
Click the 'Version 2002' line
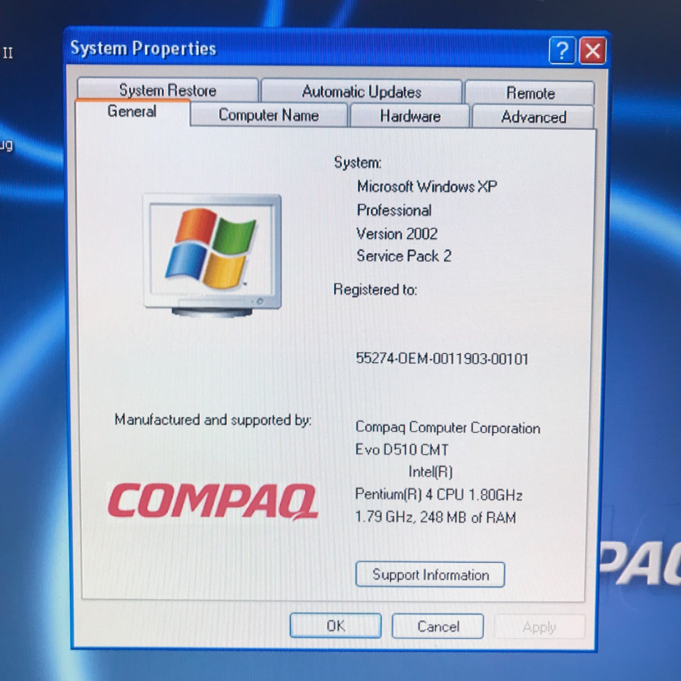point(397,233)
